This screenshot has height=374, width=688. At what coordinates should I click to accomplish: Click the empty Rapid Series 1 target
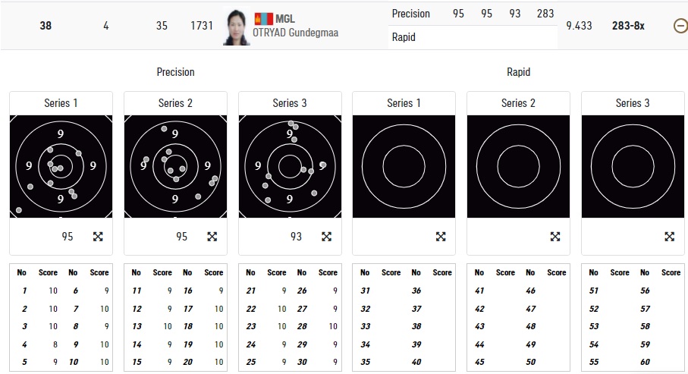(404, 166)
